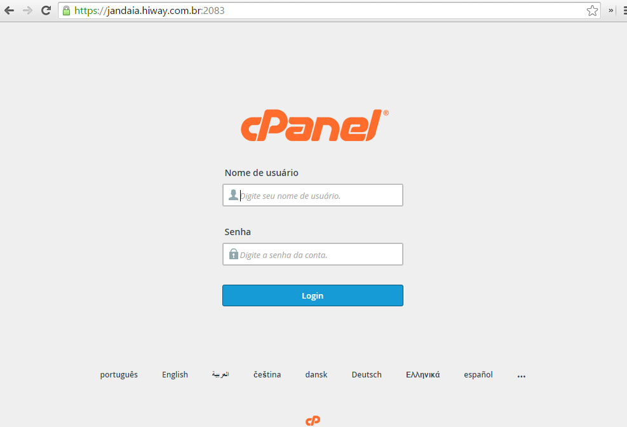The height and width of the screenshot is (427, 627).
Task: Focus the Nome de usuário input field
Action: (313, 195)
